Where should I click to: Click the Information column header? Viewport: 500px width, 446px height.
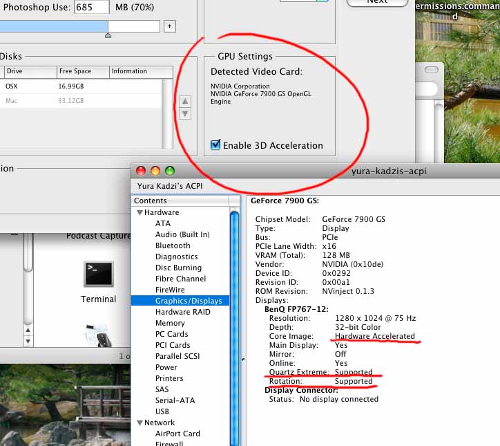point(142,71)
